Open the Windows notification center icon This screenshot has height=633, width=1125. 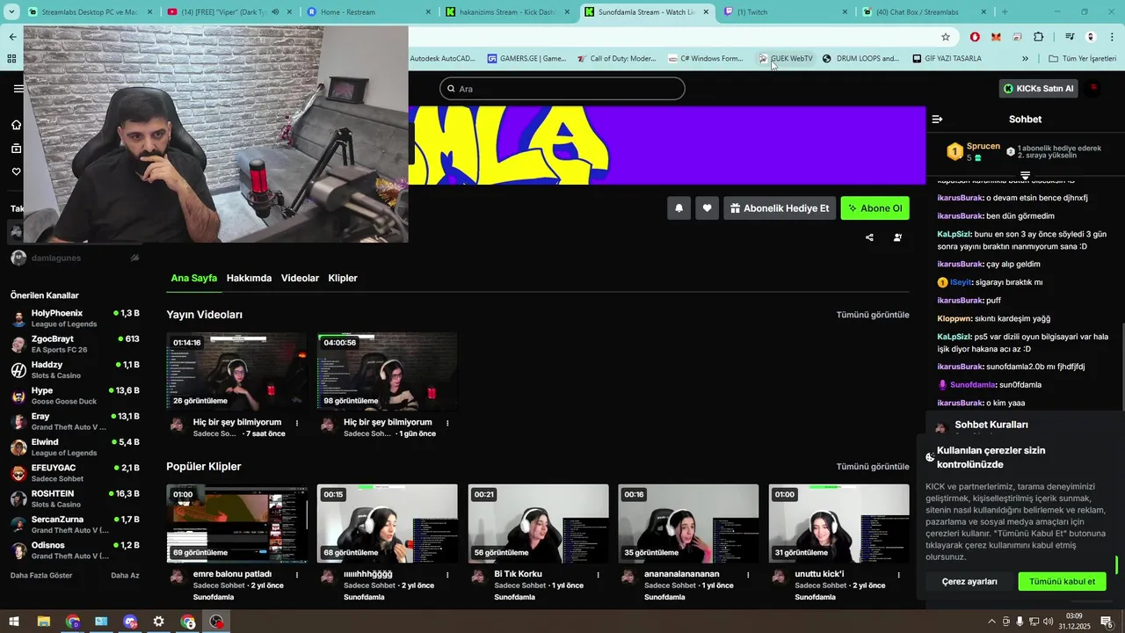tap(1106, 622)
